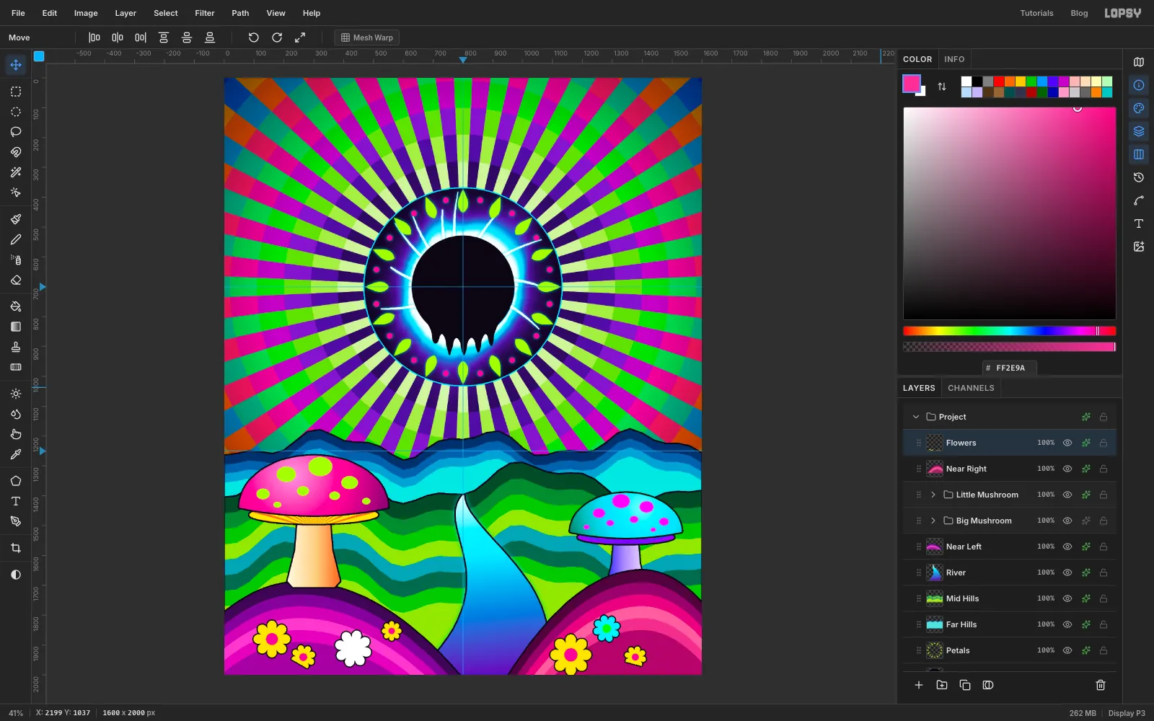Lock the Far Hills layer

point(1104,624)
